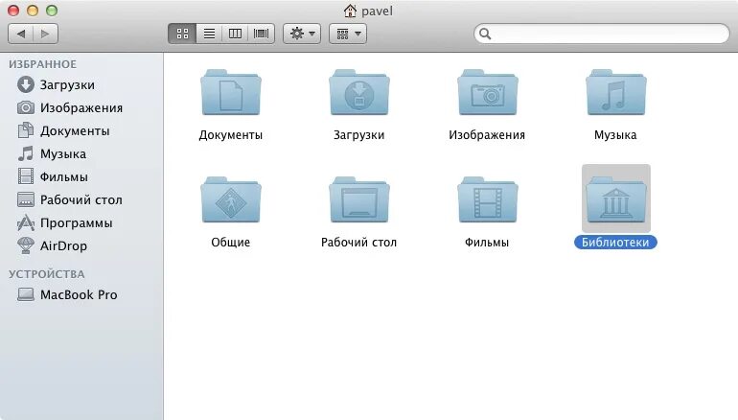Click the magnifier icon in search
Image resolution: width=738 pixels, height=420 pixels.
[485, 34]
